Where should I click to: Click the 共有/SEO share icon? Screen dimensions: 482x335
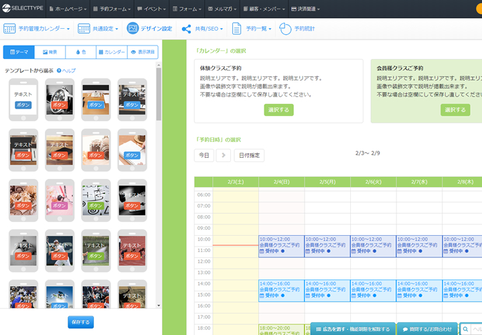point(185,29)
